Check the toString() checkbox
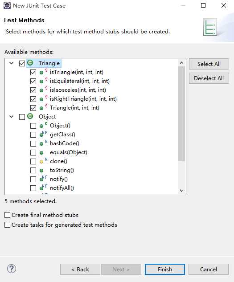Screen dimensions: 234x282 coord(33,170)
